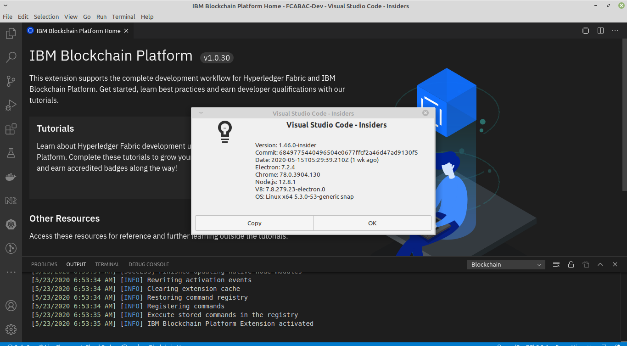The width and height of the screenshot is (627, 346).
Task: Open the Manage gear at sidebar bottom
Action: tap(11, 329)
